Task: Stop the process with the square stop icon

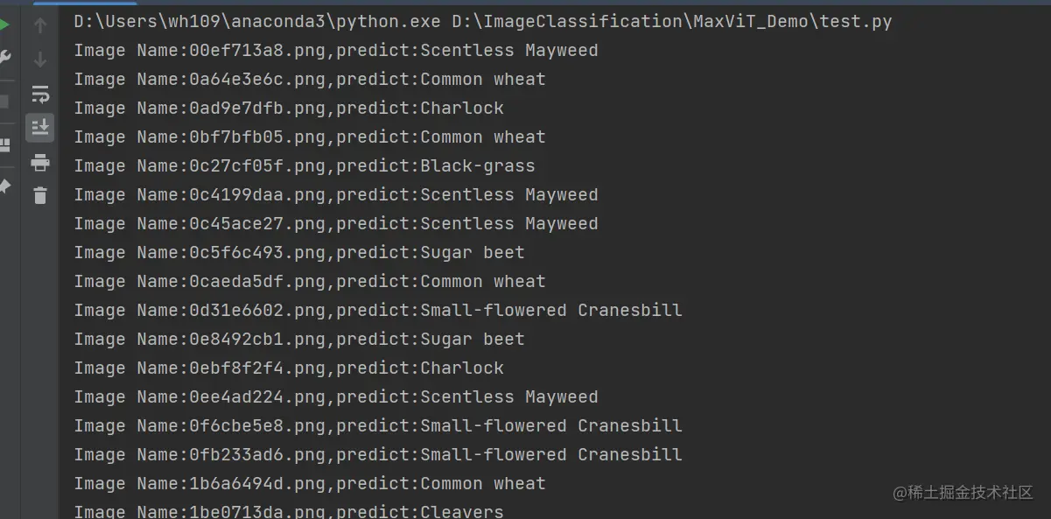Action: (x=4, y=102)
